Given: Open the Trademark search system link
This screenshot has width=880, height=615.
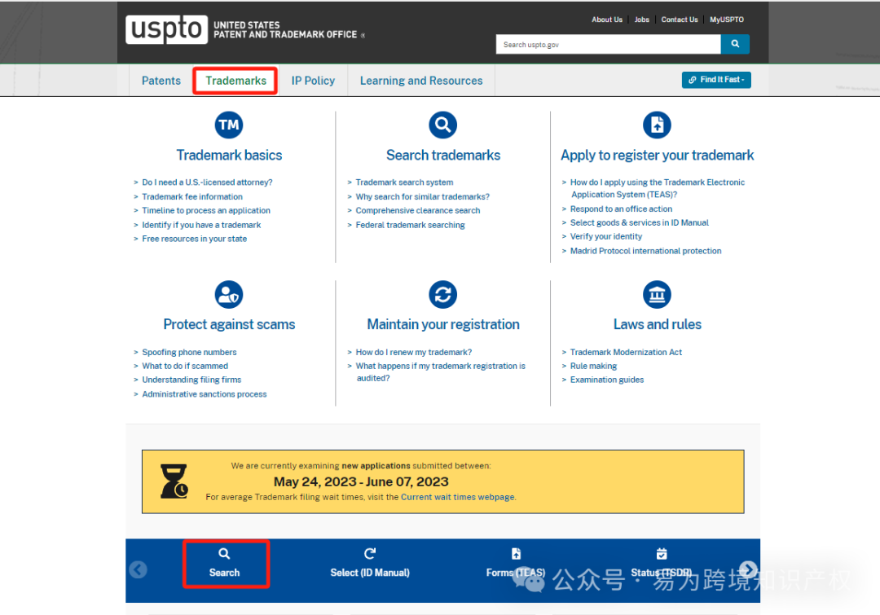Looking at the screenshot, I should pos(404,182).
